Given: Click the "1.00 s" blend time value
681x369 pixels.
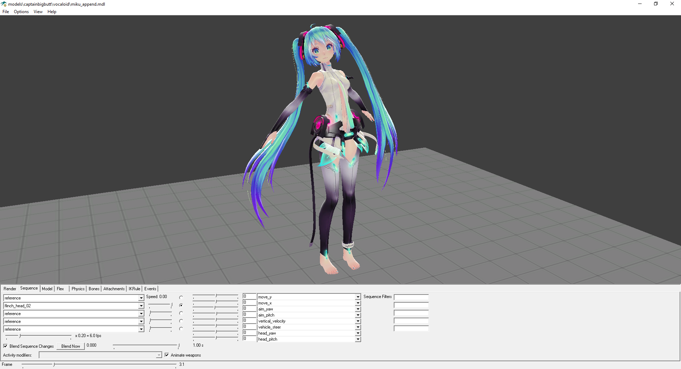Looking at the screenshot, I should (198, 345).
